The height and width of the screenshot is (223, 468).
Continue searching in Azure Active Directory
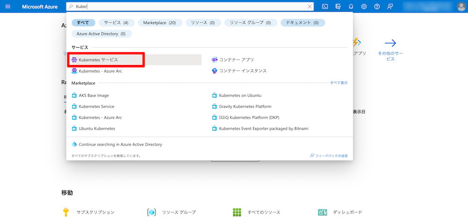click(x=120, y=144)
